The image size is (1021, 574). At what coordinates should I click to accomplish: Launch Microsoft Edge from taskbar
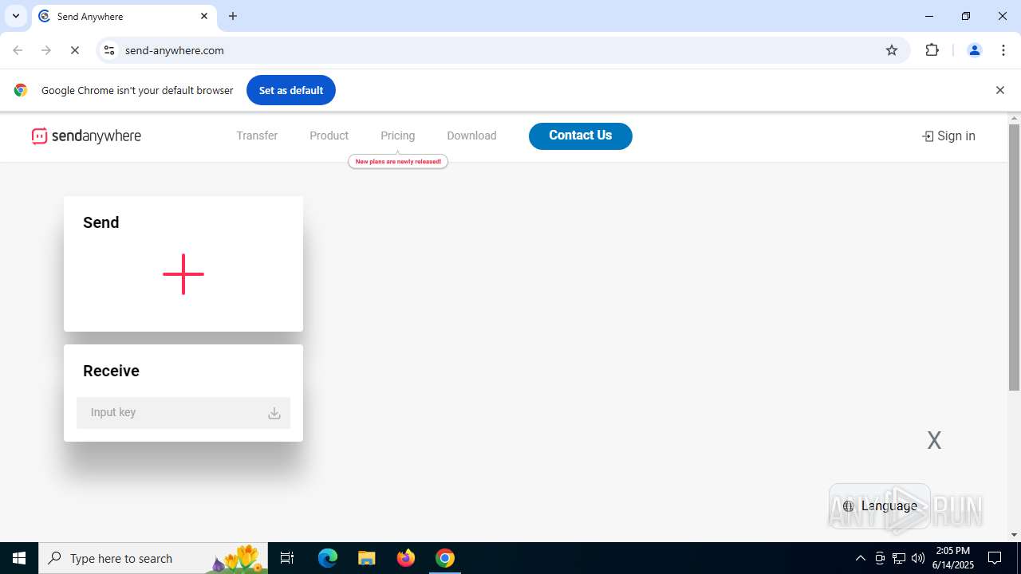[x=328, y=558]
